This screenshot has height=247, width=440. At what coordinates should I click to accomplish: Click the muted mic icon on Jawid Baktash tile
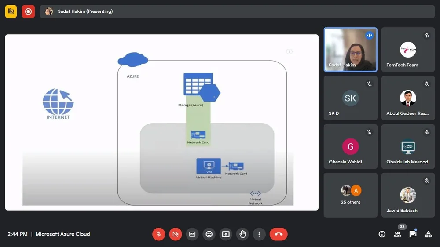click(x=426, y=181)
